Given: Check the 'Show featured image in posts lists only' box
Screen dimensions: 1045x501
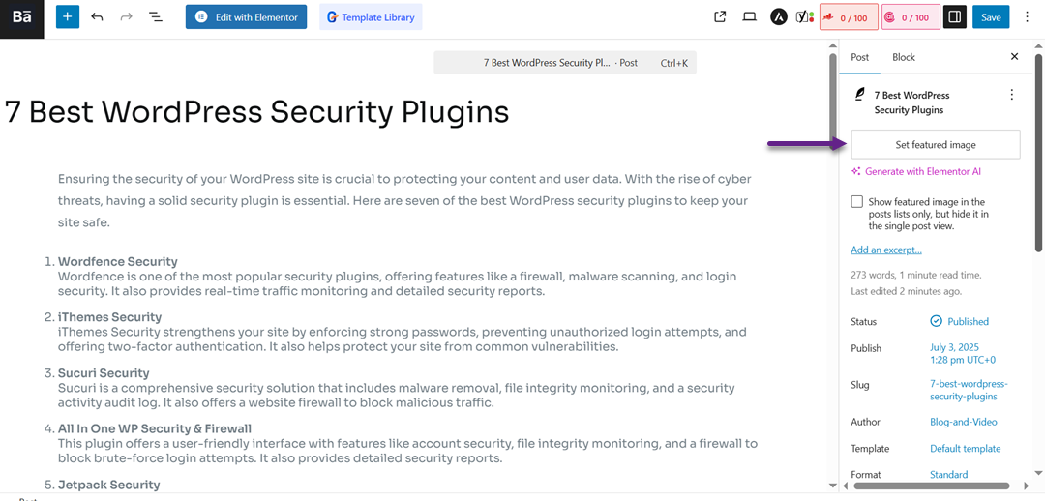Looking at the screenshot, I should coord(856,202).
